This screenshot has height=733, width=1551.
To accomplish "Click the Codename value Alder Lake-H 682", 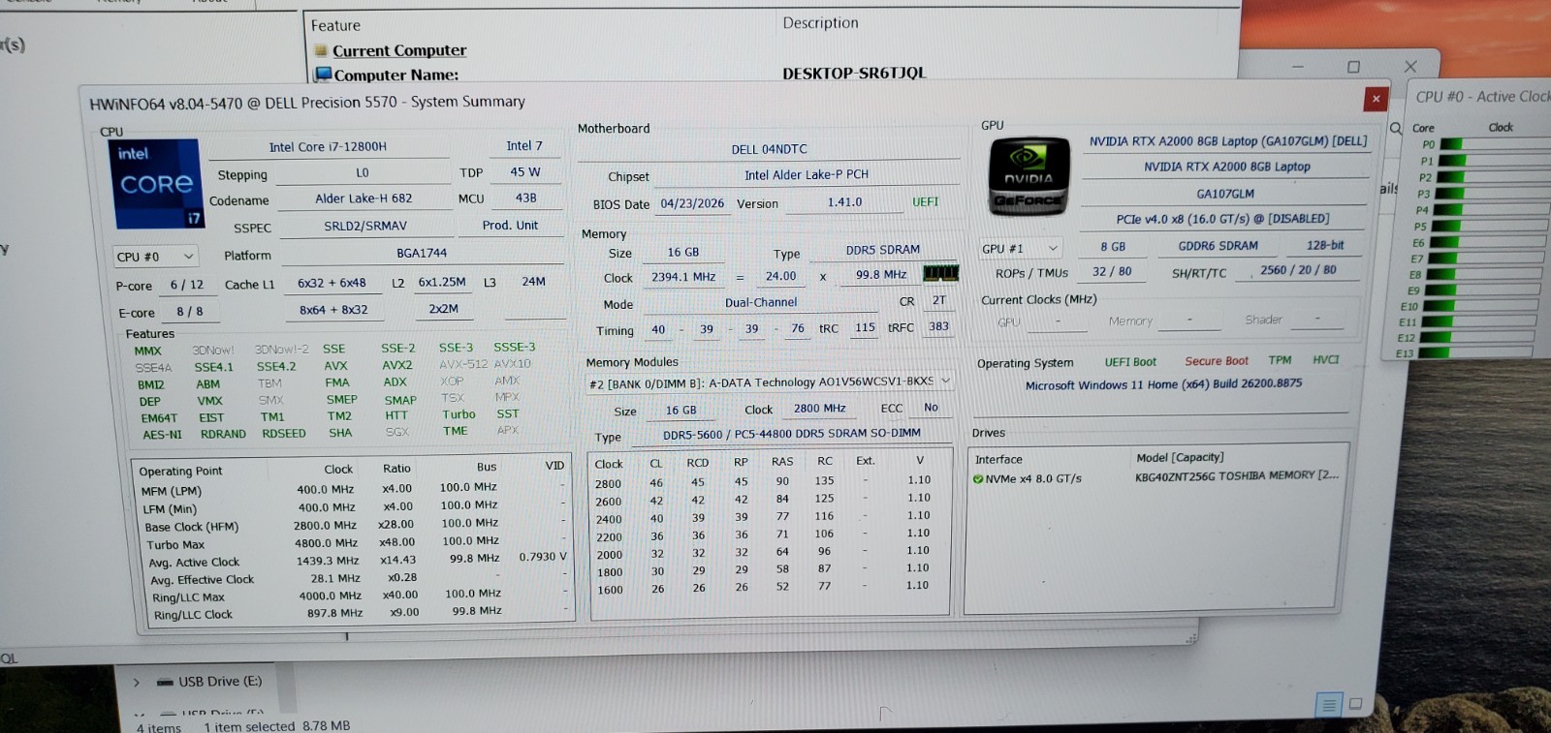I will (364, 199).
